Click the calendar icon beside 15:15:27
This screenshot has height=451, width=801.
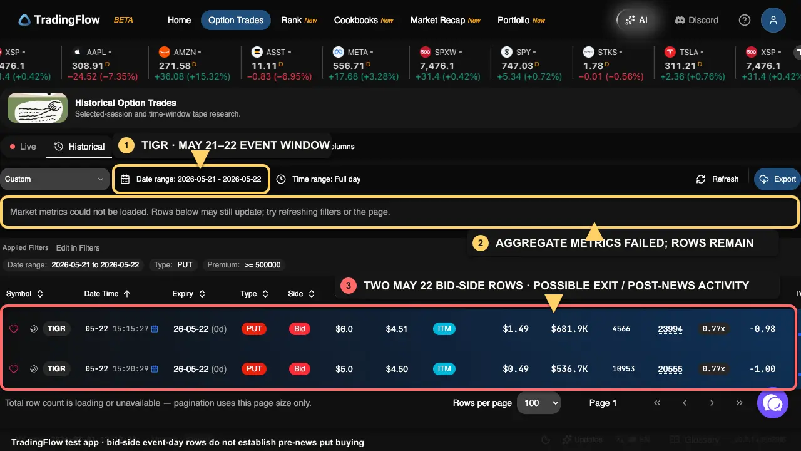155,329
